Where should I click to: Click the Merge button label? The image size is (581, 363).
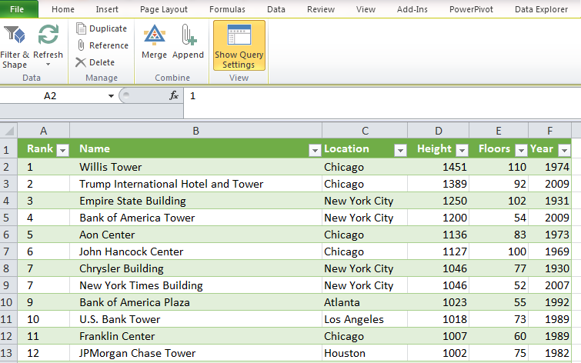click(x=154, y=55)
